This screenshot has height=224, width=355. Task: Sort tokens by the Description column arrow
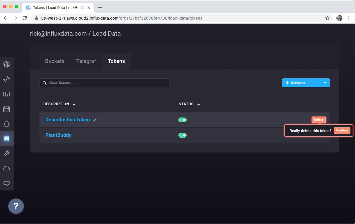(x=74, y=104)
